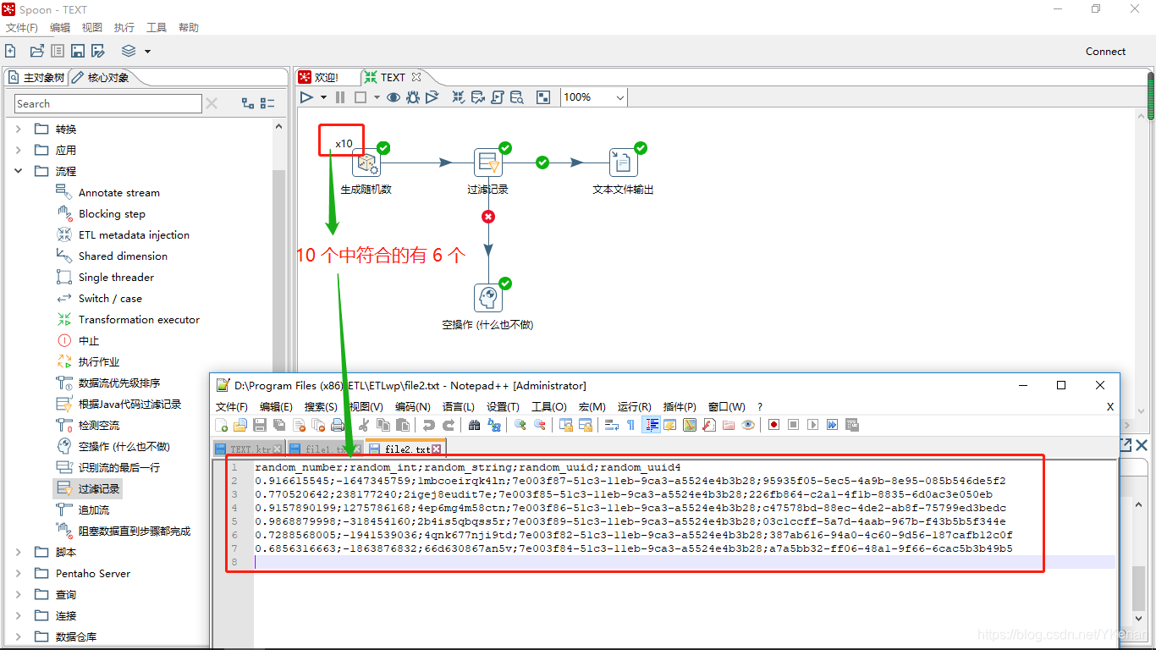Verify the transformation using the check icon
This screenshot has width=1156, height=650.
pyautogui.click(x=458, y=97)
